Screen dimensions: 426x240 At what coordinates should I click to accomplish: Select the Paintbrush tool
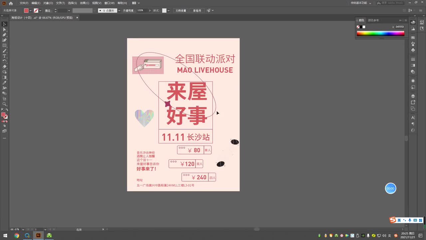coord(4,51)
